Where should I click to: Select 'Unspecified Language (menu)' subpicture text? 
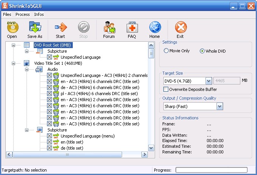pos(88,136)
